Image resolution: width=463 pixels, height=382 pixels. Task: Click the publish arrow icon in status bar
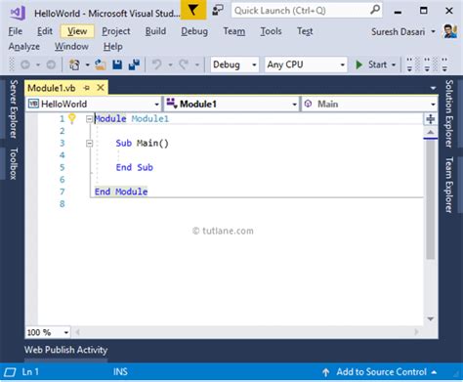pos(325,372)
